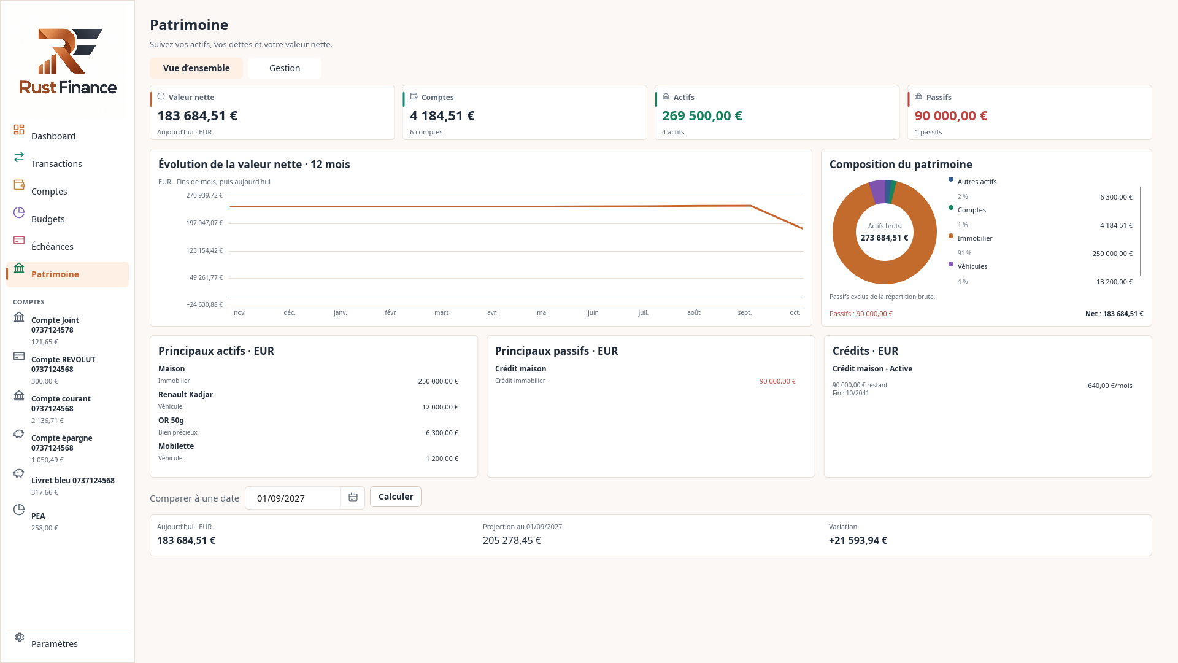Click the Livret bleu piggy bank icon
Screen dimensions: 1178x663
click(x=19, y=473)
